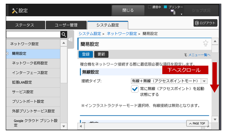Open 外部プリントサービス設定 in sidebar
This screenshot has width=227, height=134.
tap(33, 111)
